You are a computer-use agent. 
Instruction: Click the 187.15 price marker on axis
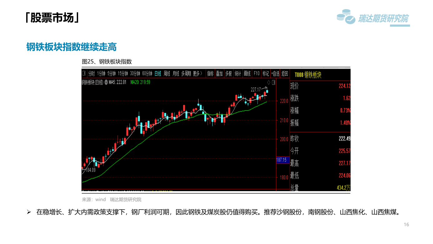tap(282, 160)
